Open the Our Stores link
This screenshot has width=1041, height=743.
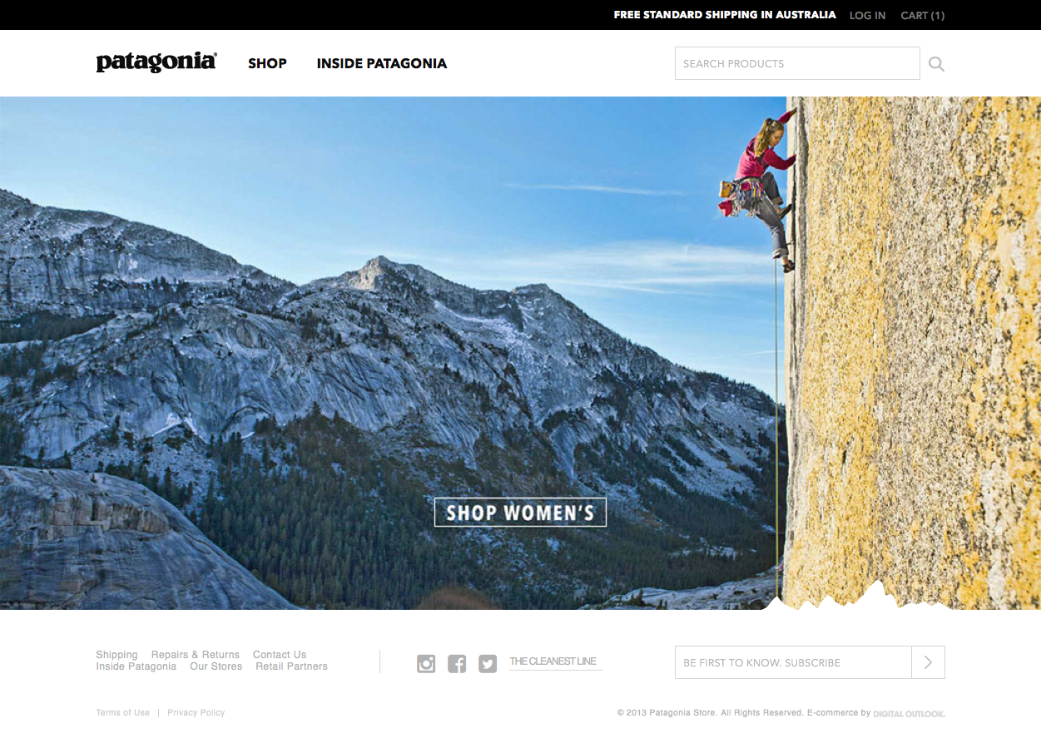216,666
